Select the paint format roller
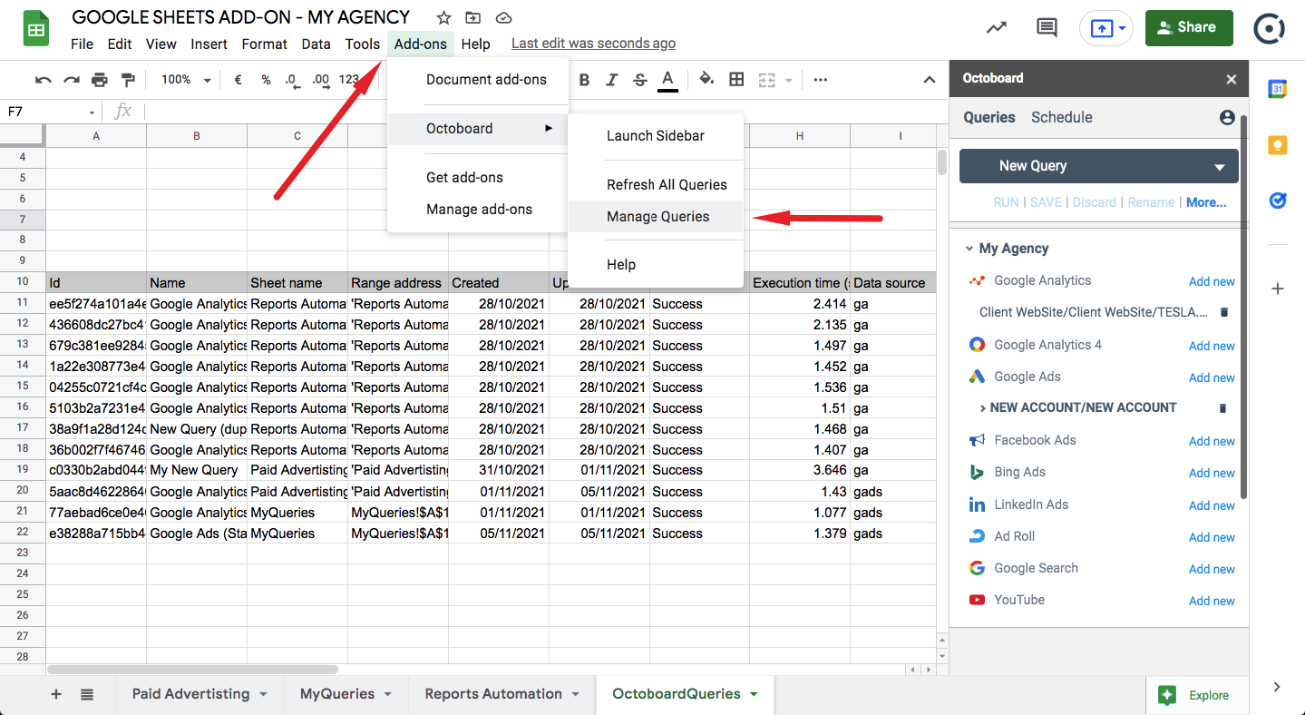 [128, 80]
